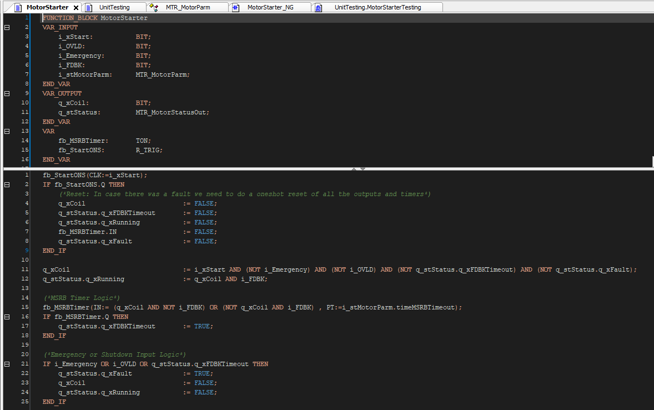Switch to the UnitTesting tab

coord(114,8)
